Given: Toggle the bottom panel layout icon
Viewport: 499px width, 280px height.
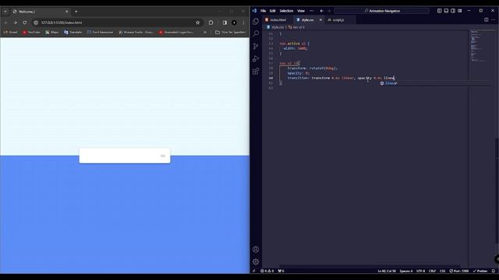Looking at the screenshot, I should tap(446, 11).
